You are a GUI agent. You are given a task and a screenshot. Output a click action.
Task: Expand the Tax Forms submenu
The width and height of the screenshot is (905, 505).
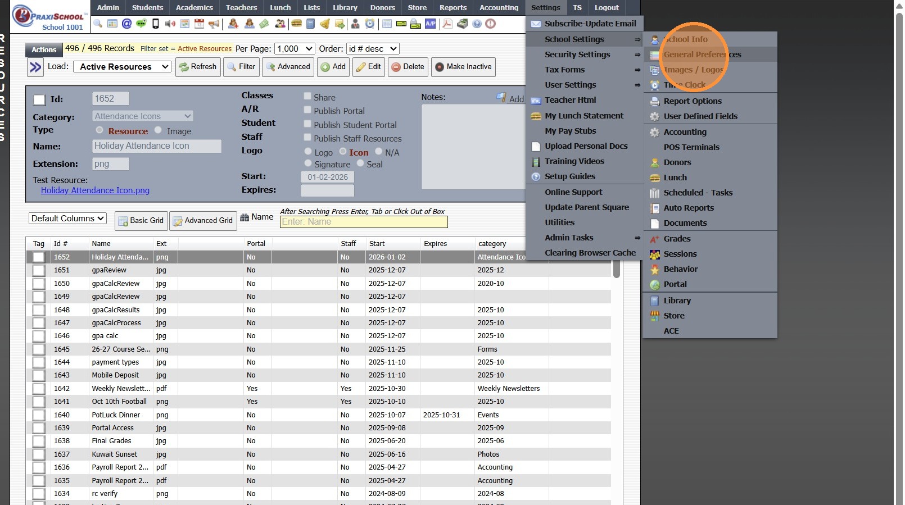click(x=585, y=70)
